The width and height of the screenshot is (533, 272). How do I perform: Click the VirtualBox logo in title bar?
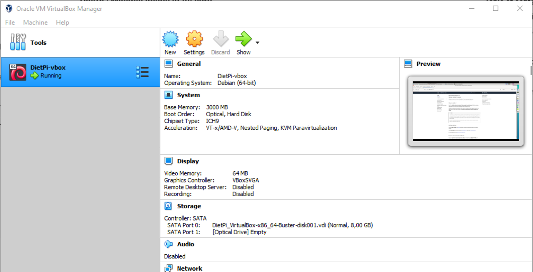pyautogui.click(x=9, y=8)
